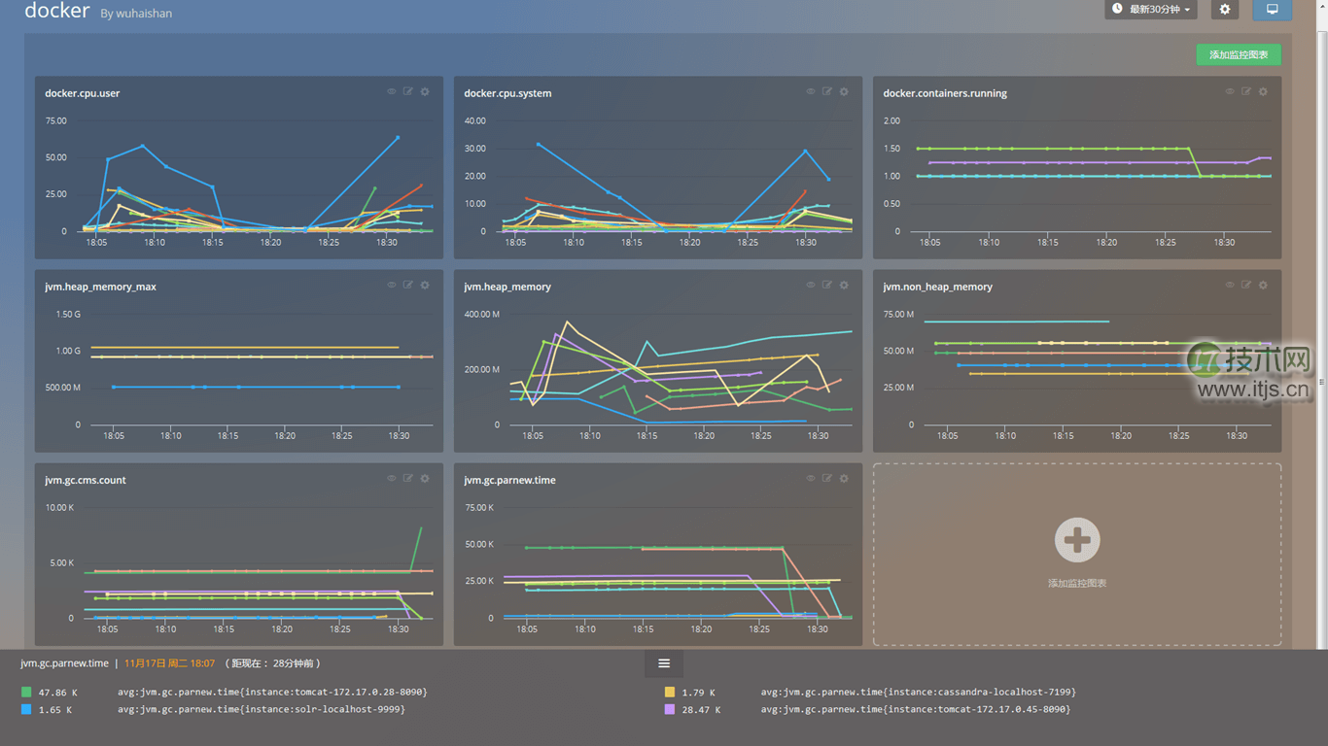Click the green 添加监控图表 button
This screenshot has height=746, width=1328.
click(1239, 55)
